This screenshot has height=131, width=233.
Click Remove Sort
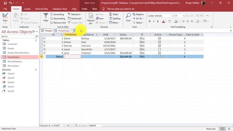coord(58,23)
